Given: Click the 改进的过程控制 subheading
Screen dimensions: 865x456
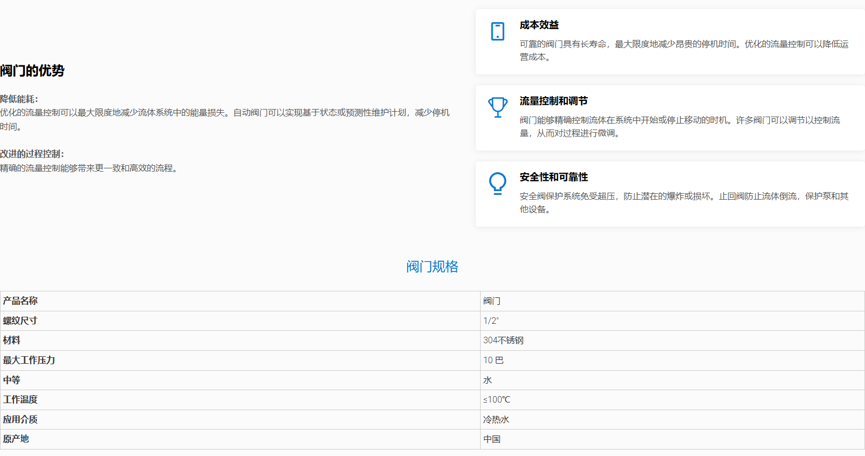Looking at the screenshot, I should coord(32,154).
